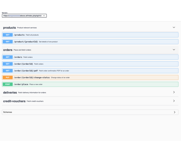Open the /order/{orderId}/change-status path link
181x151 pixels.
[x=32, y=78]
